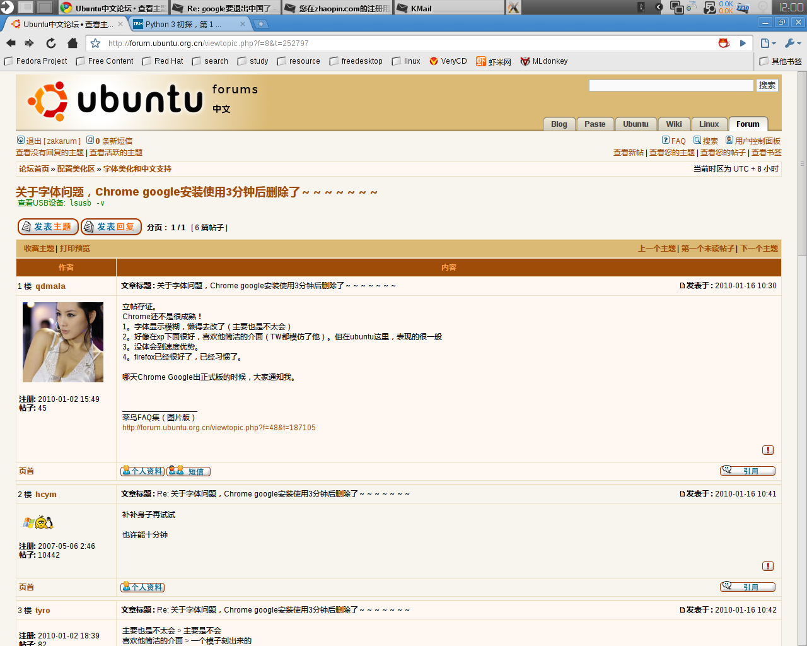Viewport: 807px width, 646px height.
Task: Click the 搜索 button beside search field
Action: 767,85
